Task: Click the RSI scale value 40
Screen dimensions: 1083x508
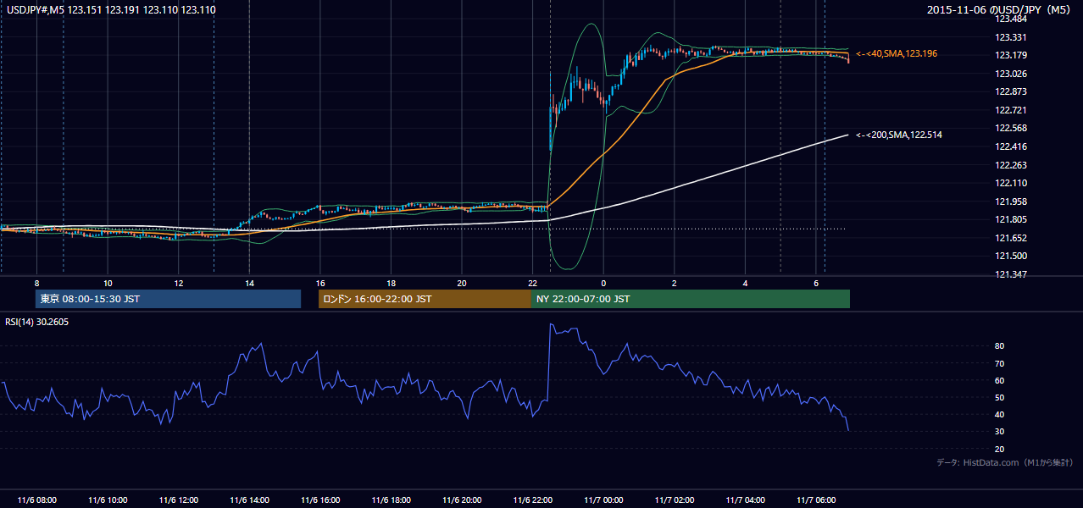Action: (1000, 414)
